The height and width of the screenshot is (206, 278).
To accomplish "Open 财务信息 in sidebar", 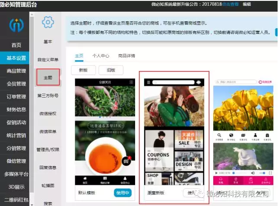I will pyautogui.click(x=16, y=109).
